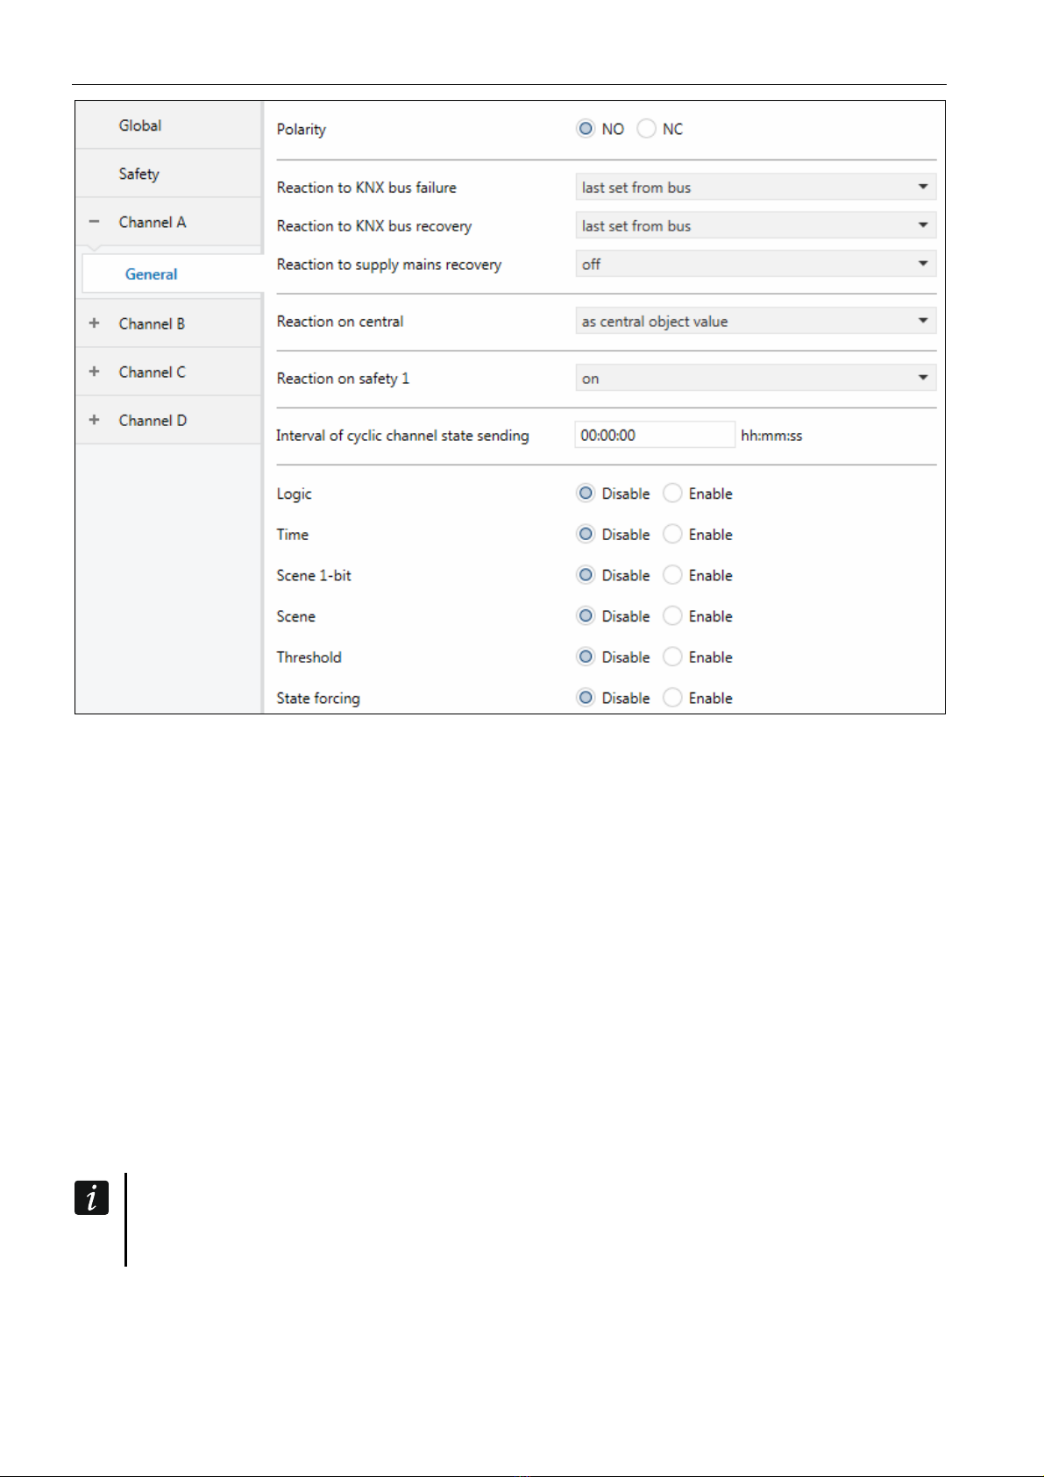This screenshot has height=1477, width=1044.
Task: Set Scene to Enable
Action: 672,616
